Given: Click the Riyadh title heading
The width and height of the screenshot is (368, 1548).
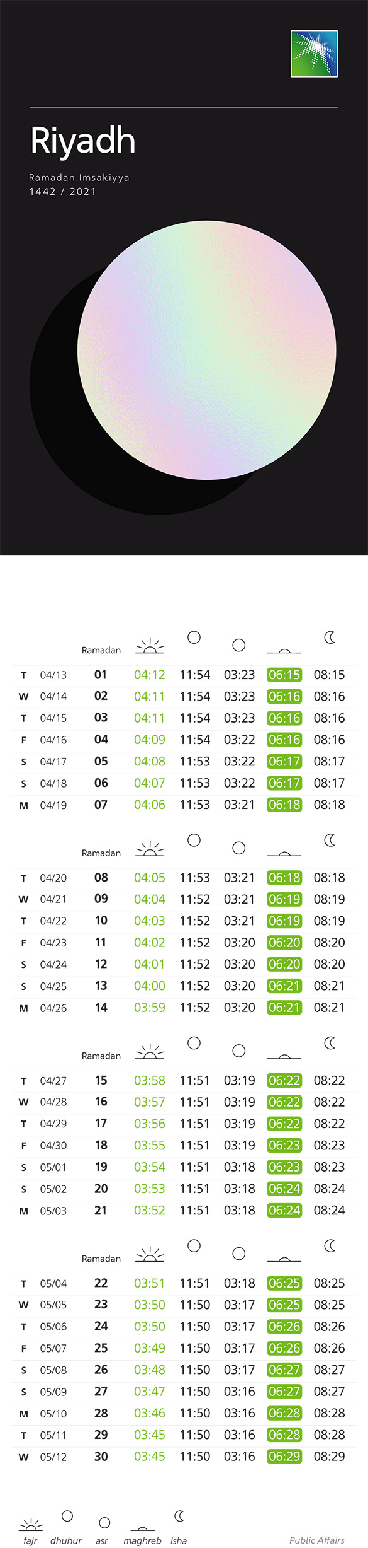Looking at the screenshot, I should 83,141.
